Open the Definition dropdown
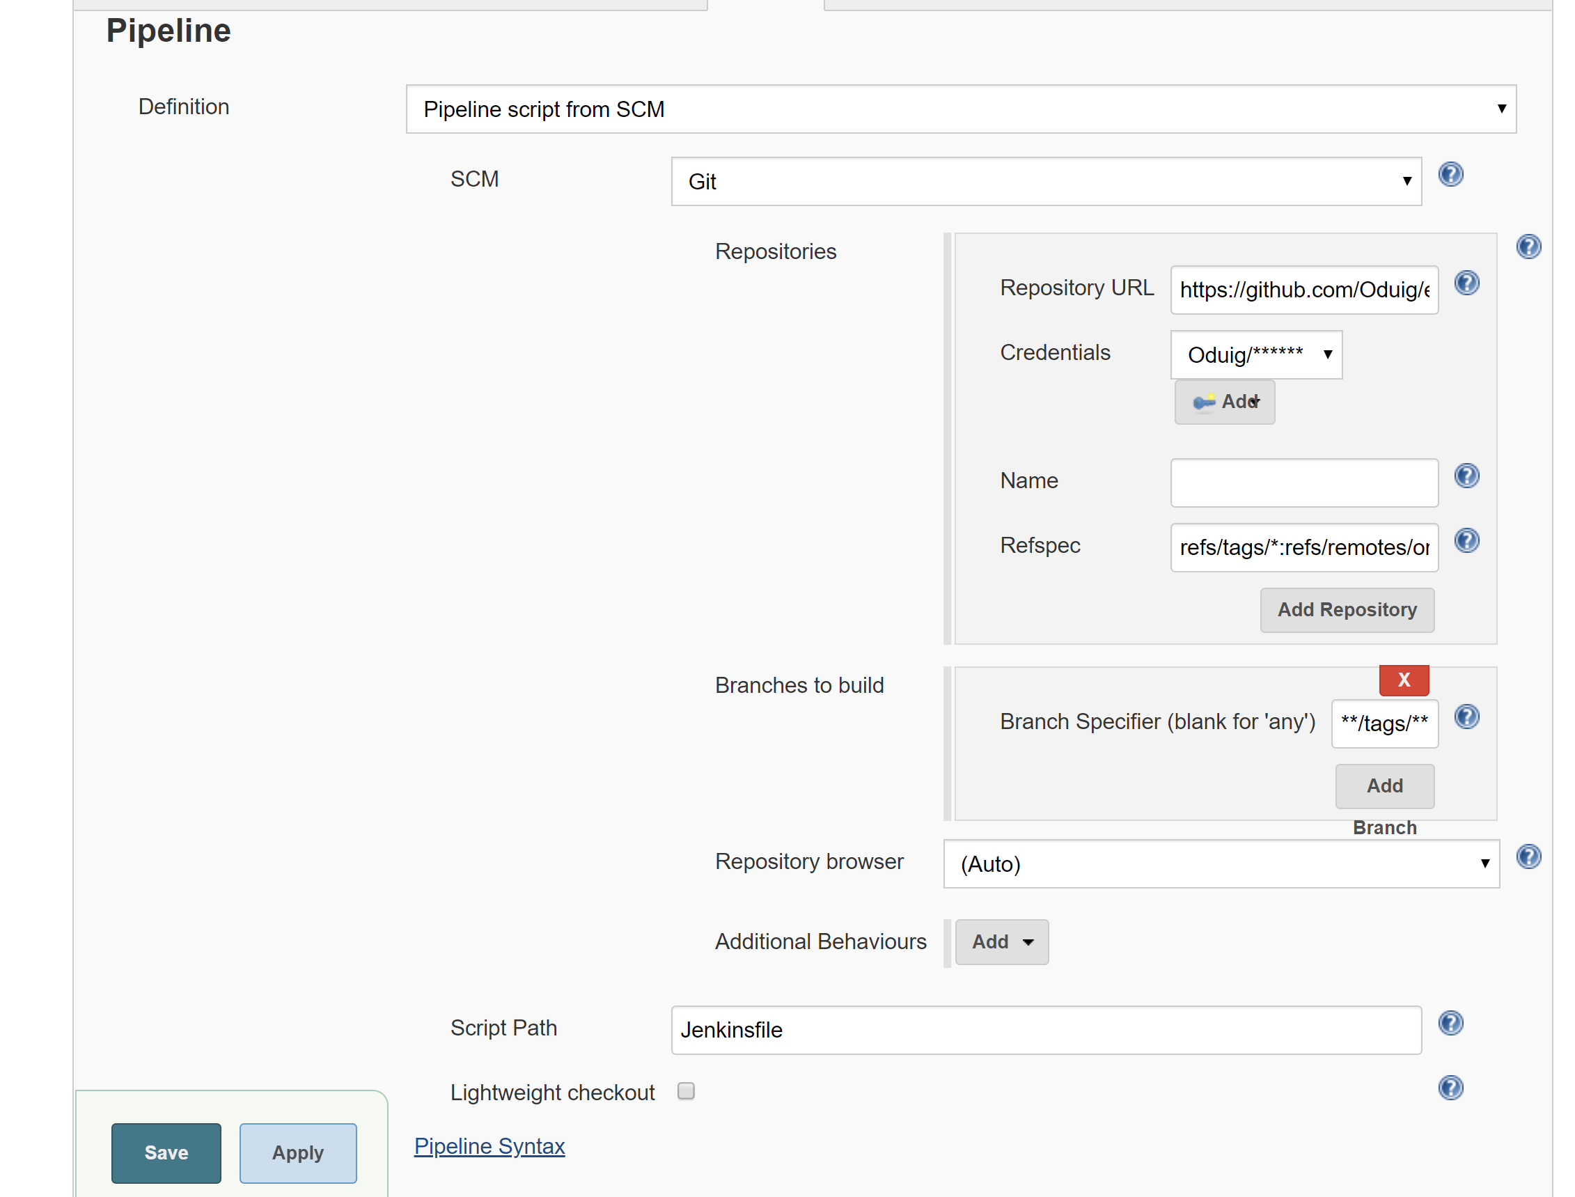The image size is (1575, 1197). pyautogui.click(x=960, y=109)
